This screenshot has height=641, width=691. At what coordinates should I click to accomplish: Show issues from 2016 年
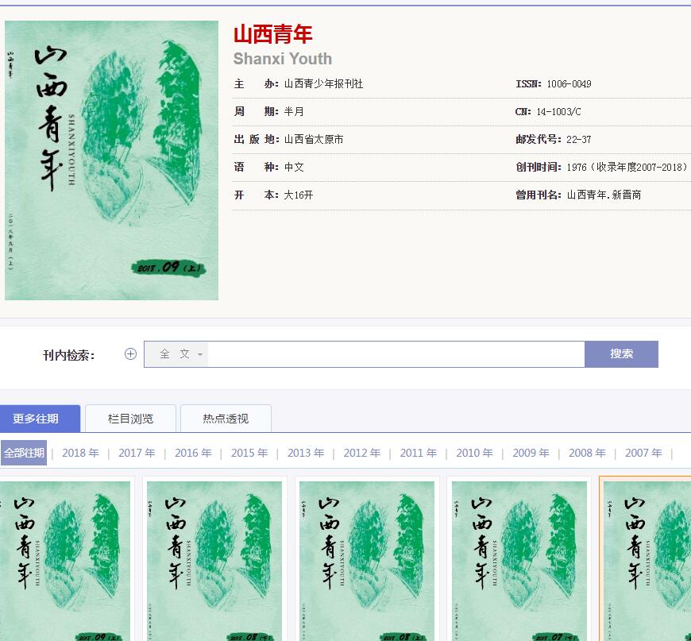pos(194,453)
